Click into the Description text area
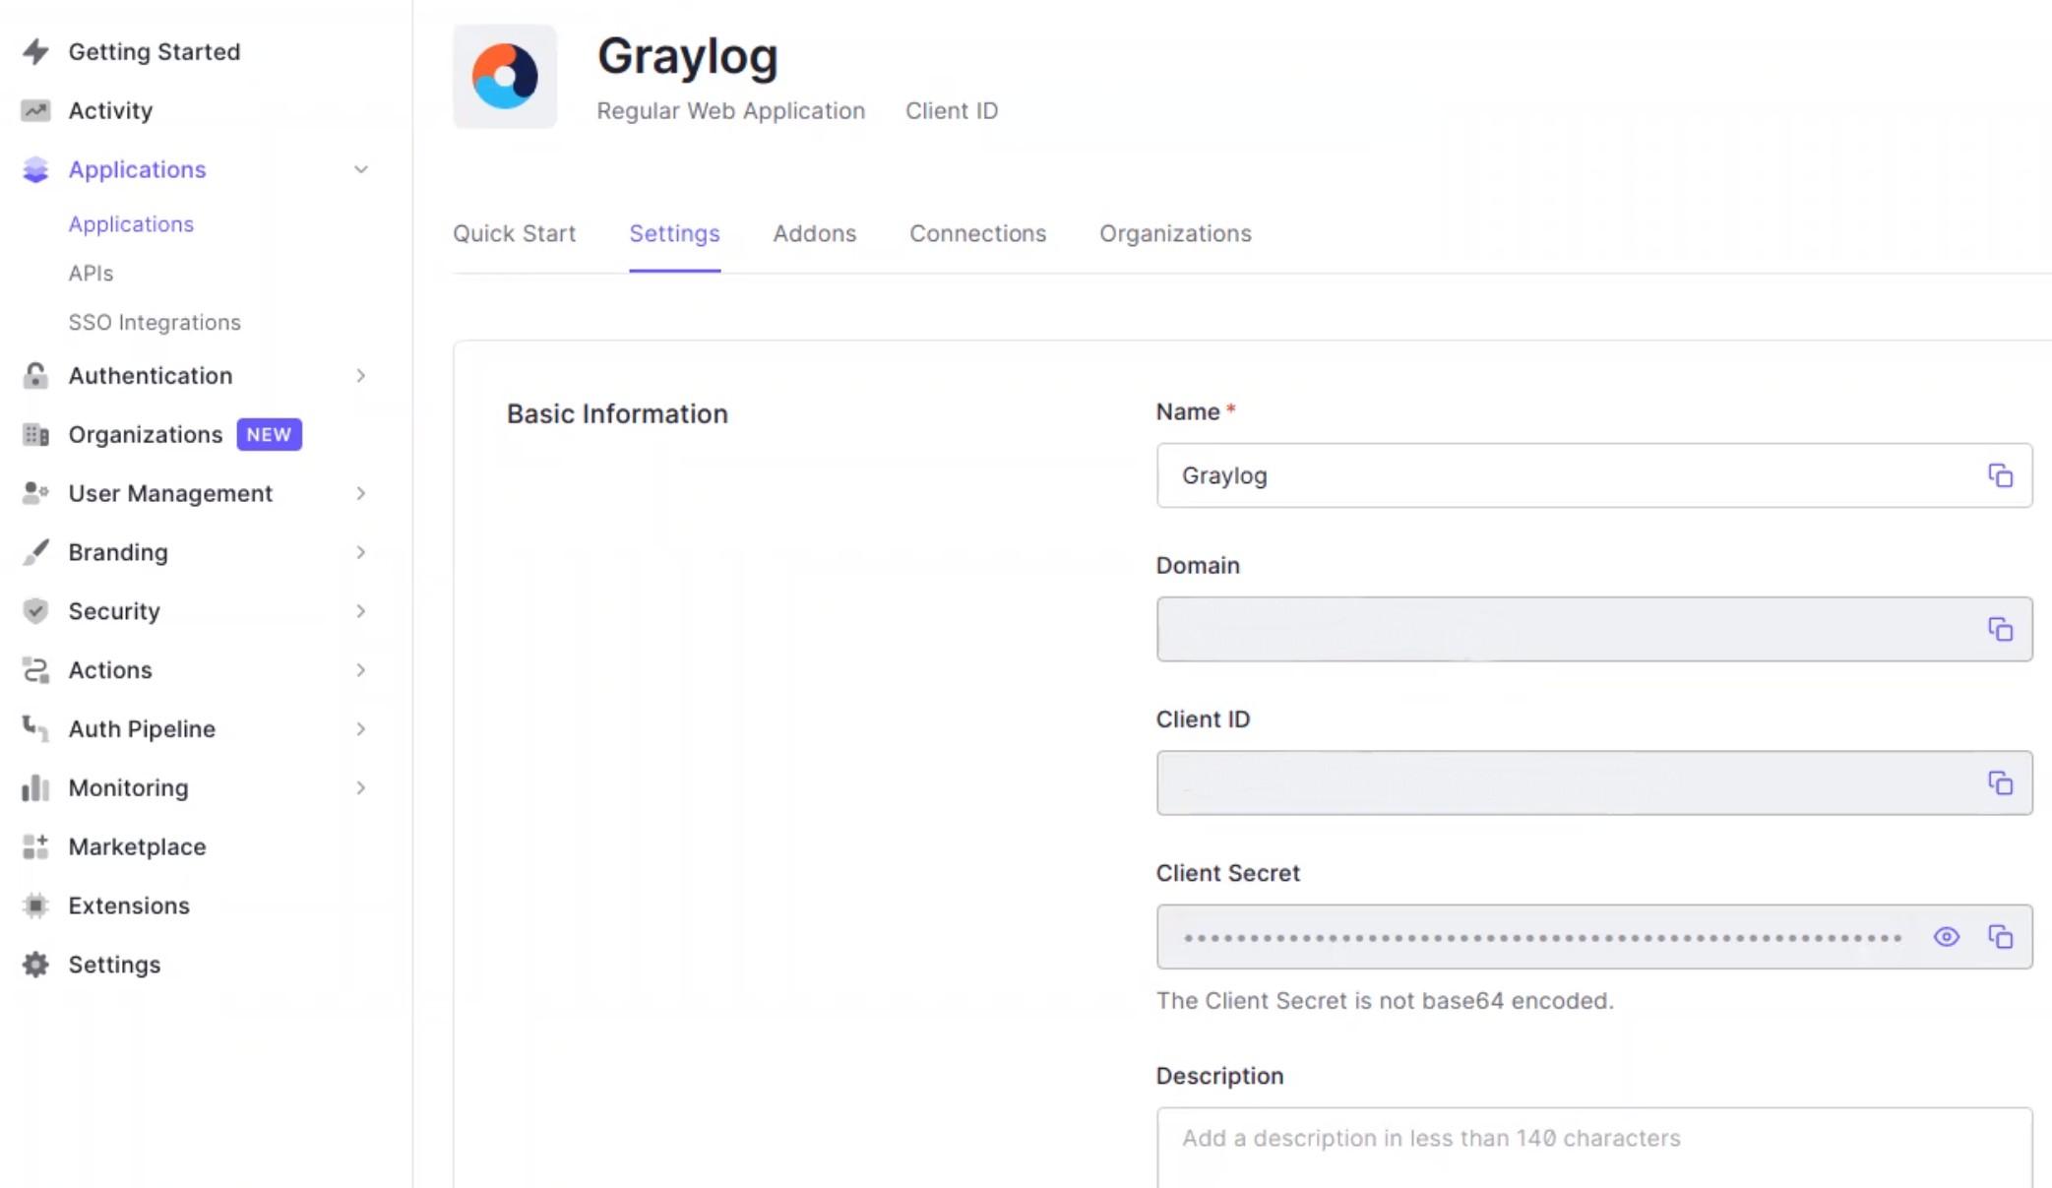Screen dimensions: 2052x1188 tap(1593, 1147)
